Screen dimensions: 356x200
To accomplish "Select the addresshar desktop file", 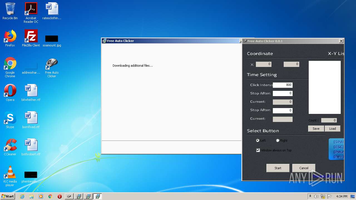I will (31, 69).
